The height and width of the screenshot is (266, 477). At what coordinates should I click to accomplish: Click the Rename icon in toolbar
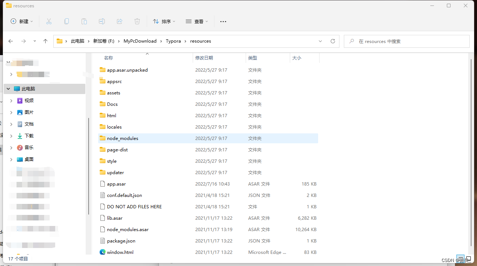pyautogui.click(x=102, y=21)
